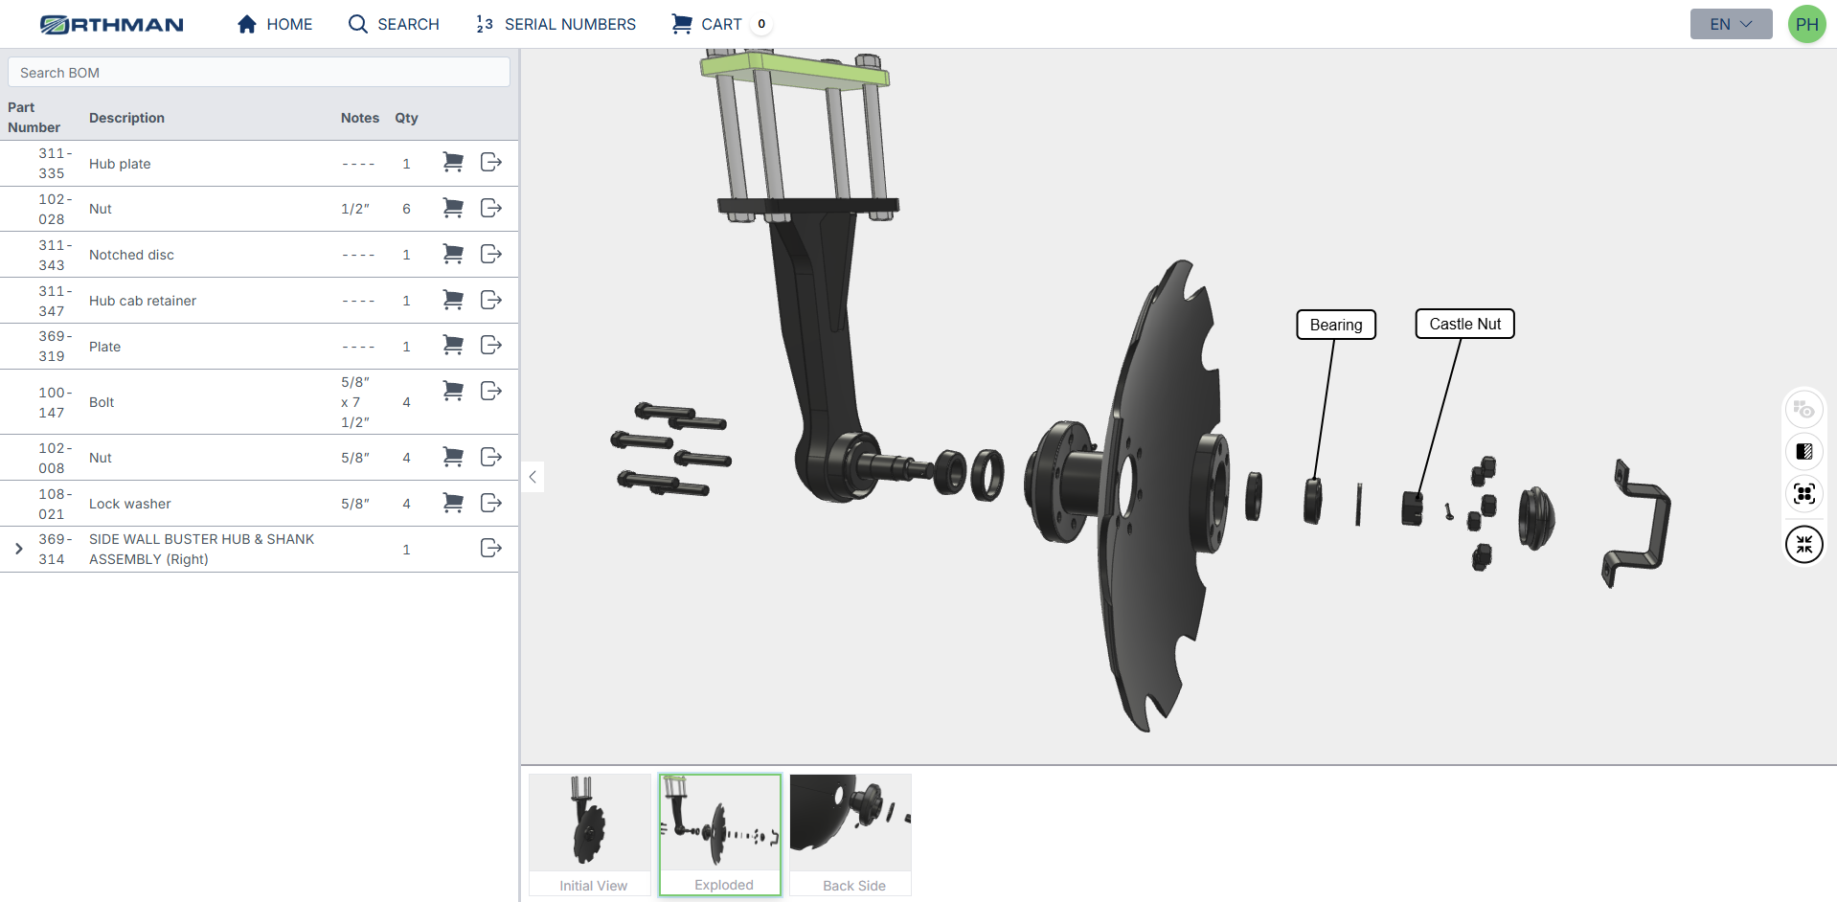
Task: Add the Hub plate to the cart
Action: pyautogui.click(x=453, y=162)
